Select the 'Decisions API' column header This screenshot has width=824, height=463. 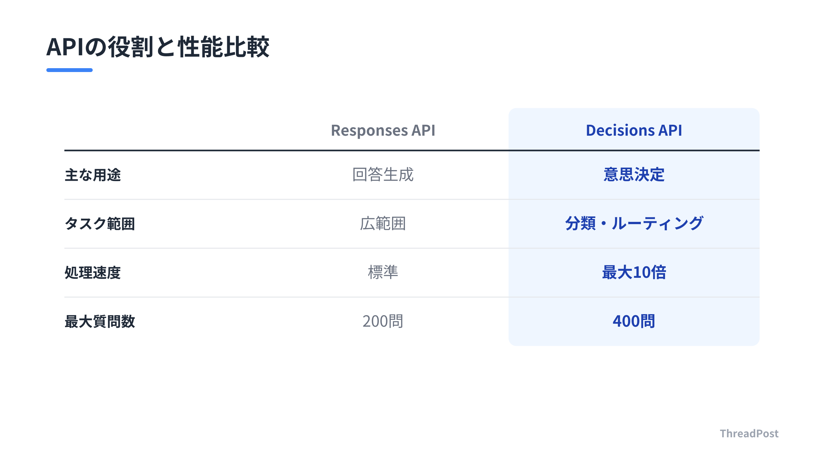[x=634, y=130]
